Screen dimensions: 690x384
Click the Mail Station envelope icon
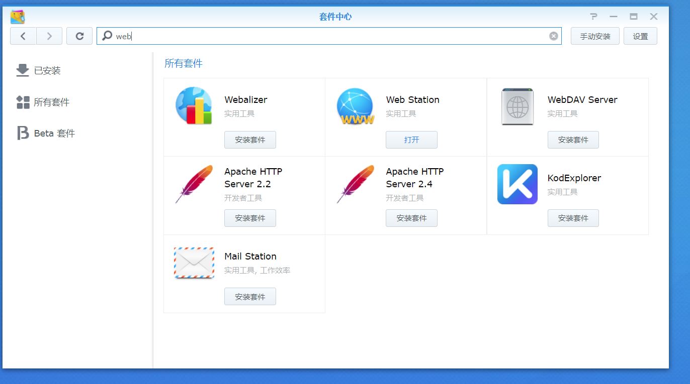pos(194,263)
